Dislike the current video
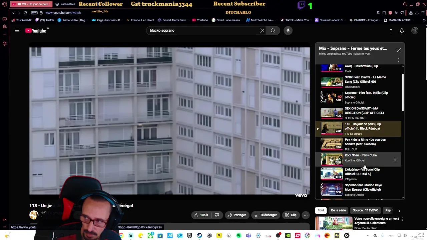Viewport: 427px width, 240px height. tap(217, 215)
